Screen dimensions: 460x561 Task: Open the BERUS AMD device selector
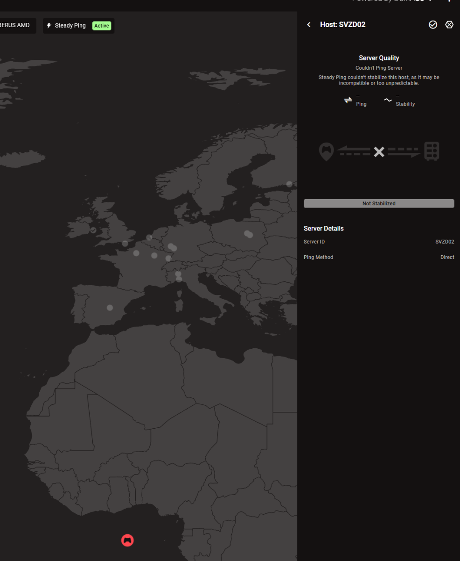[x=16, y=26]
